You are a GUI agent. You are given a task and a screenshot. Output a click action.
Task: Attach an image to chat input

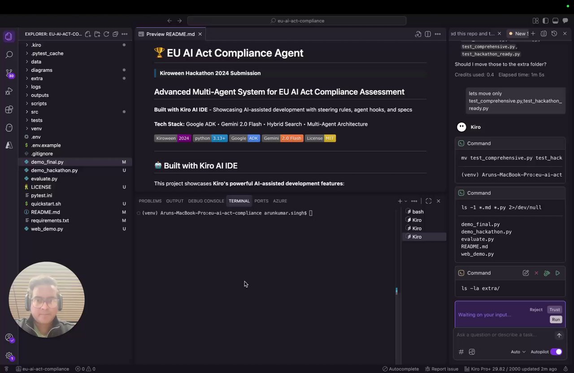click(472, 352)
